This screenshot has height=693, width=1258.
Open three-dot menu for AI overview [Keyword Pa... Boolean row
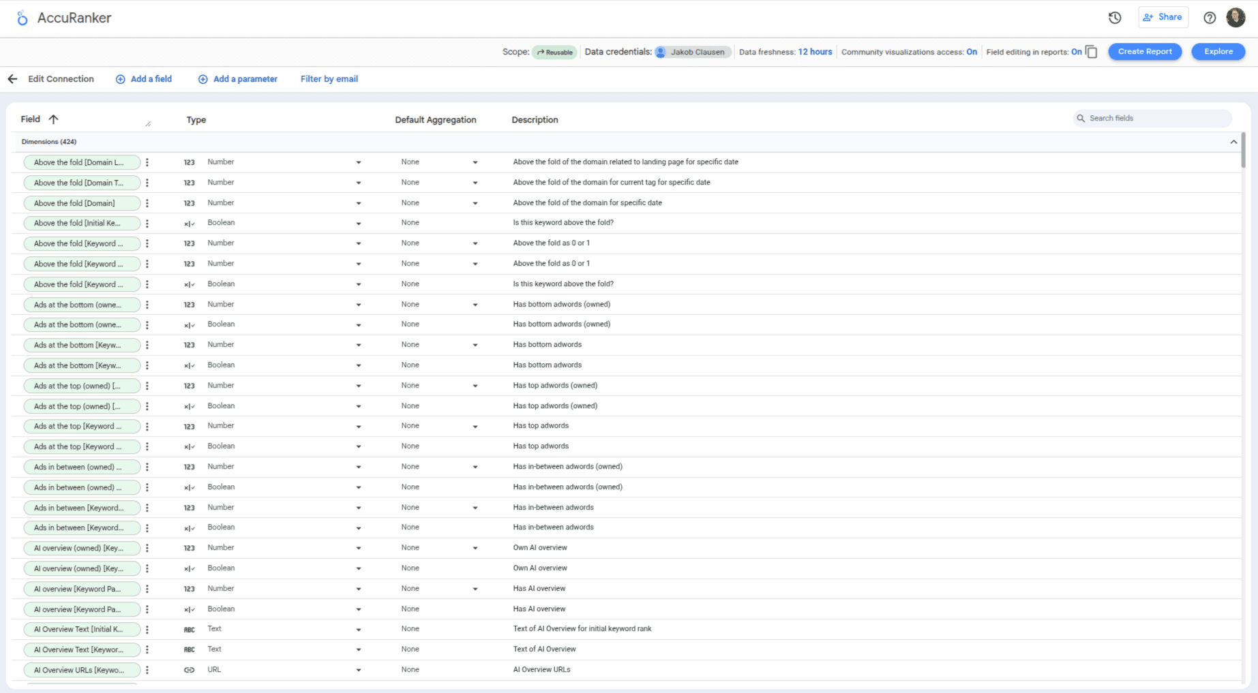[x=147, y=609]
